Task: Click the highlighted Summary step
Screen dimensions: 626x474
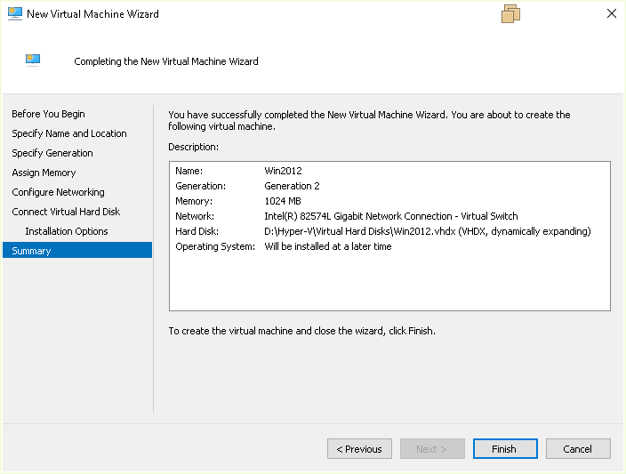Action: click(x=31, y=251)
